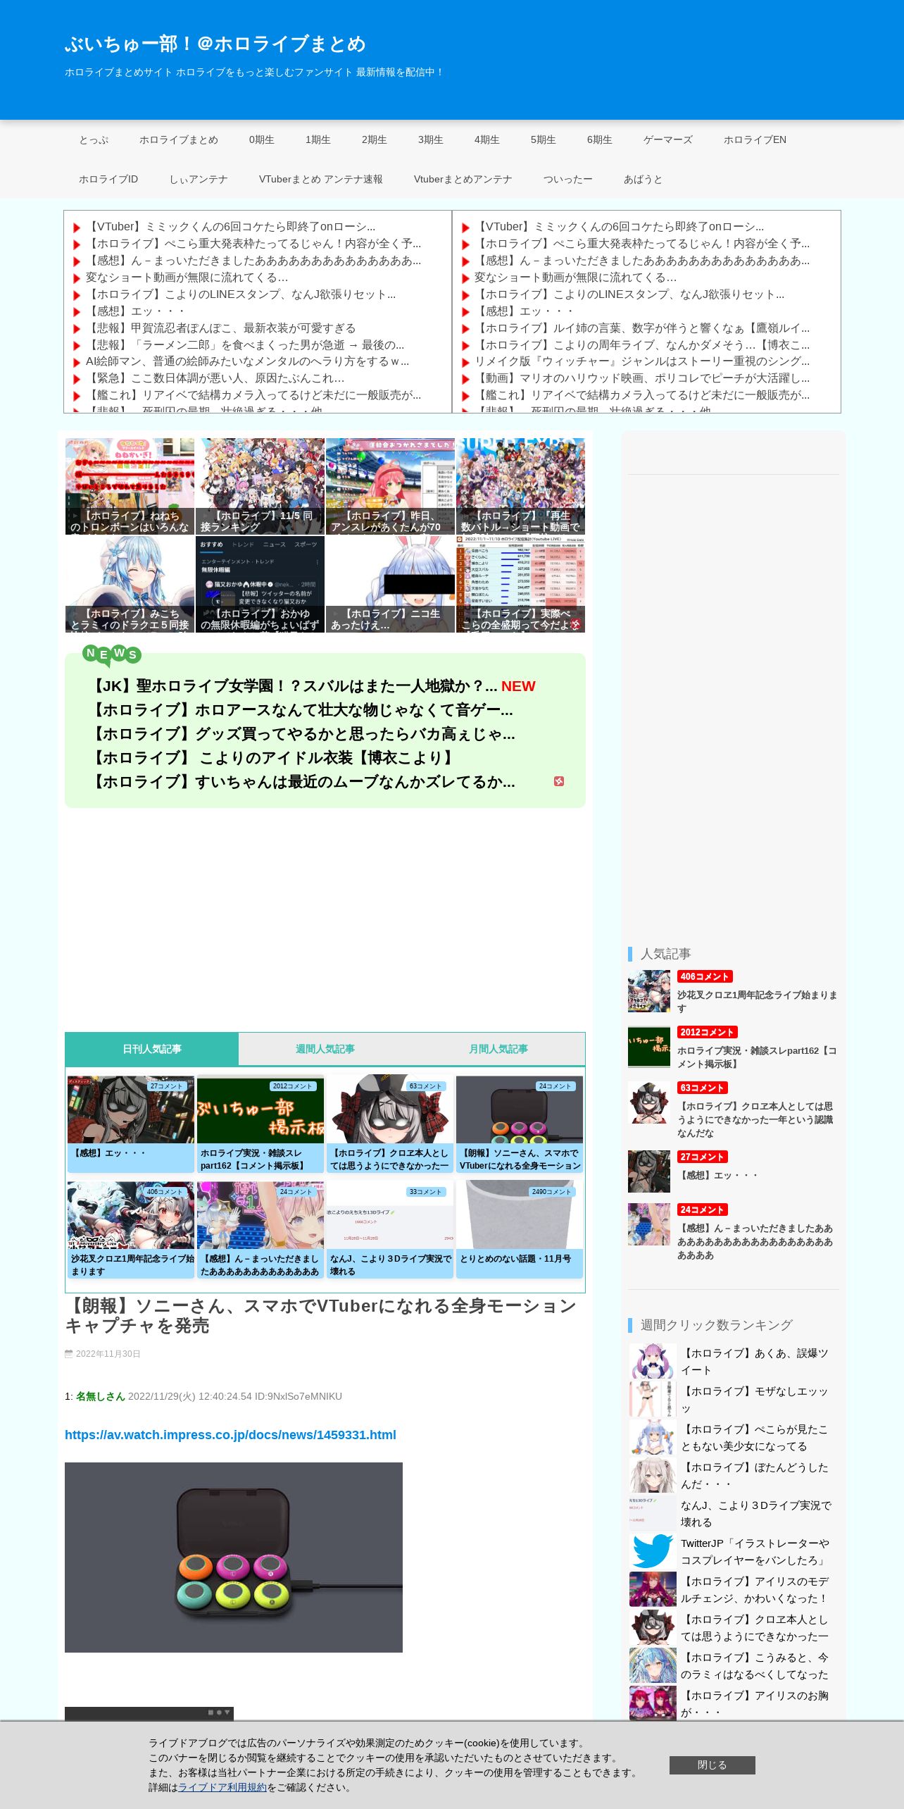Open the ライブドア利用規約 link

pyautogui.click(x=222, y=1787)
